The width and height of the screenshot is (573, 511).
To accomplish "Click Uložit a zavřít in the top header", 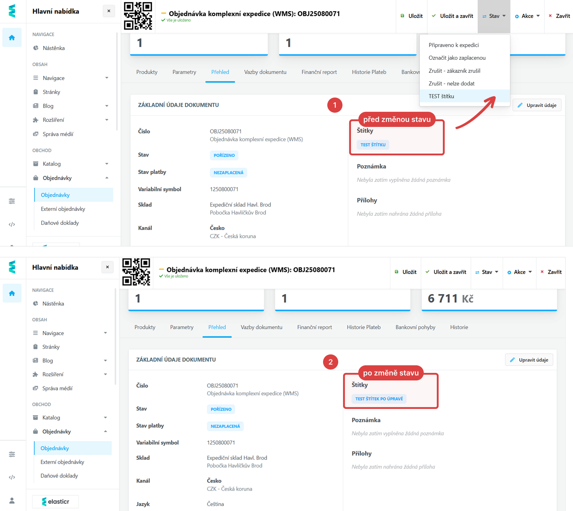I will 452,16.
